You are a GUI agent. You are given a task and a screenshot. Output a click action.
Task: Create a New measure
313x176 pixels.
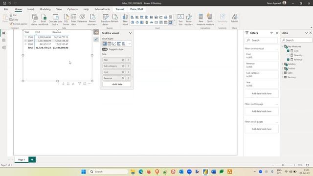click(x=201, y=20)
